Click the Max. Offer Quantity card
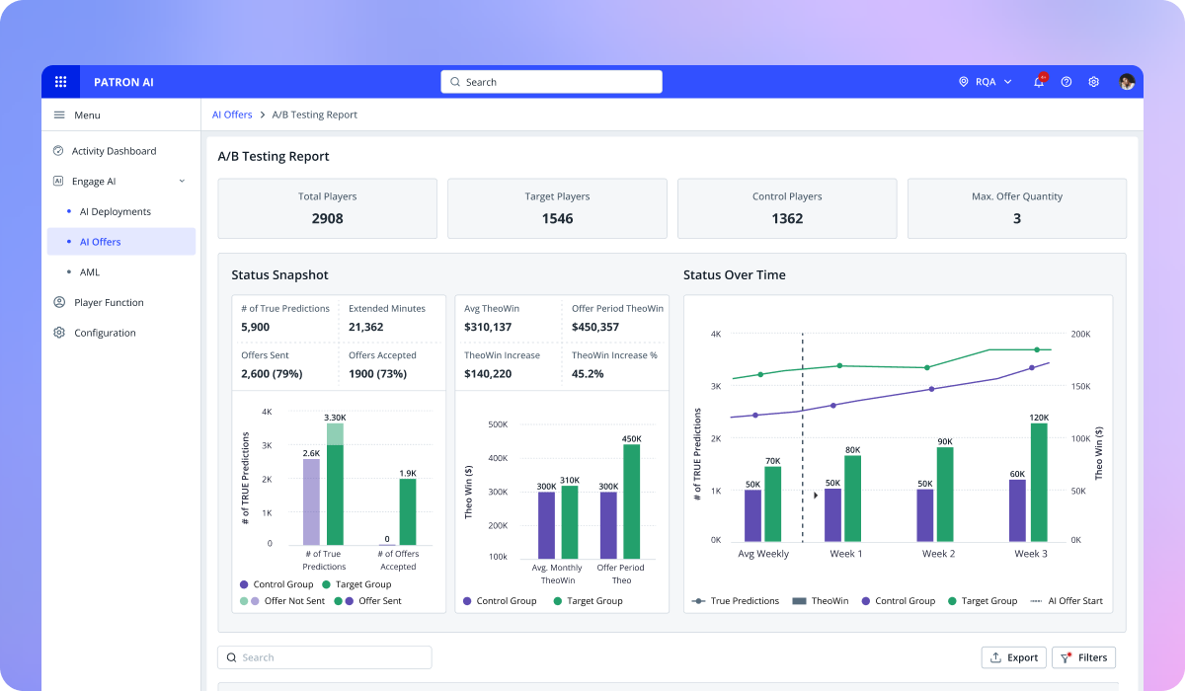 [1017, 208]
